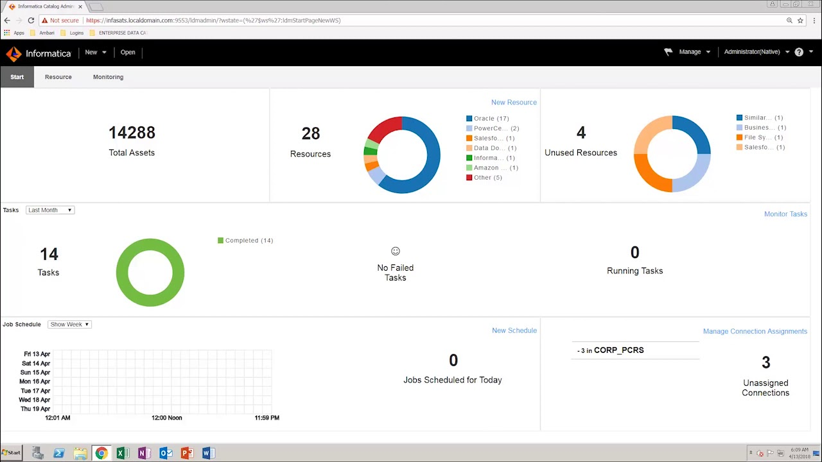Screen dimensions: 822x462
Task: Open Excel from the taskbar
Action: 123,453
